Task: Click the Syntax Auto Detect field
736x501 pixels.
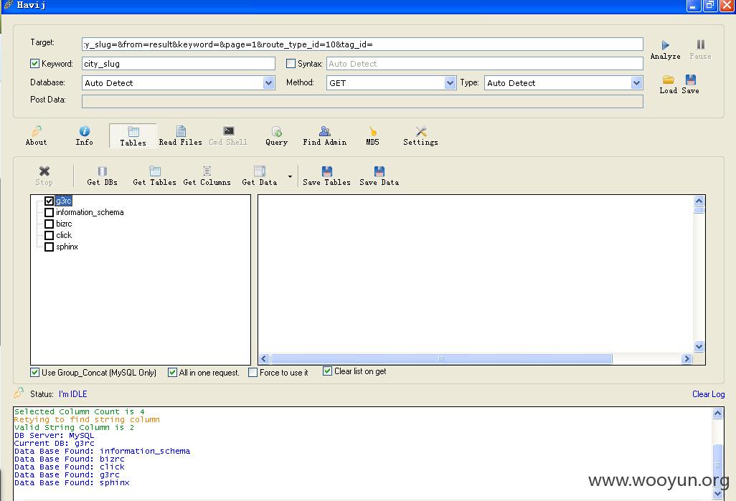Action: click(x=484, y=63)
